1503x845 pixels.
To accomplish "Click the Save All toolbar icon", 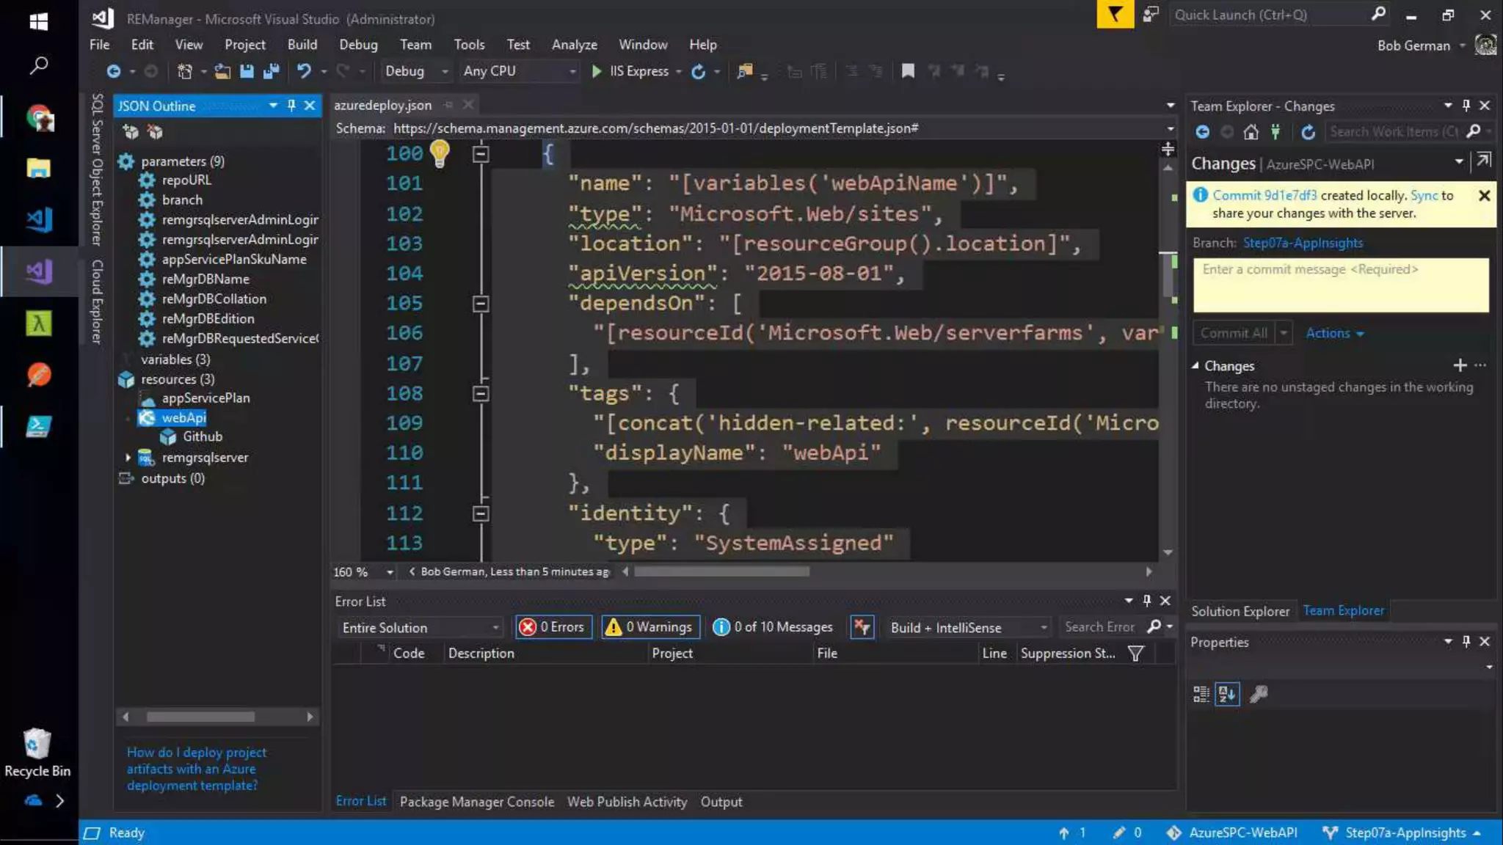I will [272, 71].
